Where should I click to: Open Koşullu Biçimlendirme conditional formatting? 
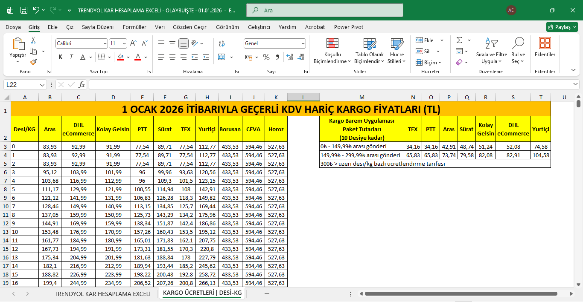[332, 51]
